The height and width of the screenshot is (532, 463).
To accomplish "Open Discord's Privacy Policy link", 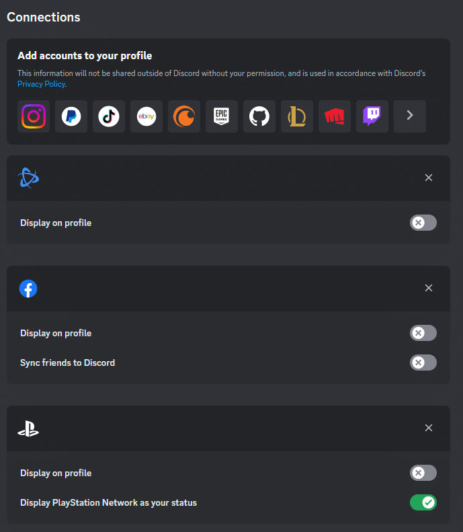I will [x=41, y=84].
